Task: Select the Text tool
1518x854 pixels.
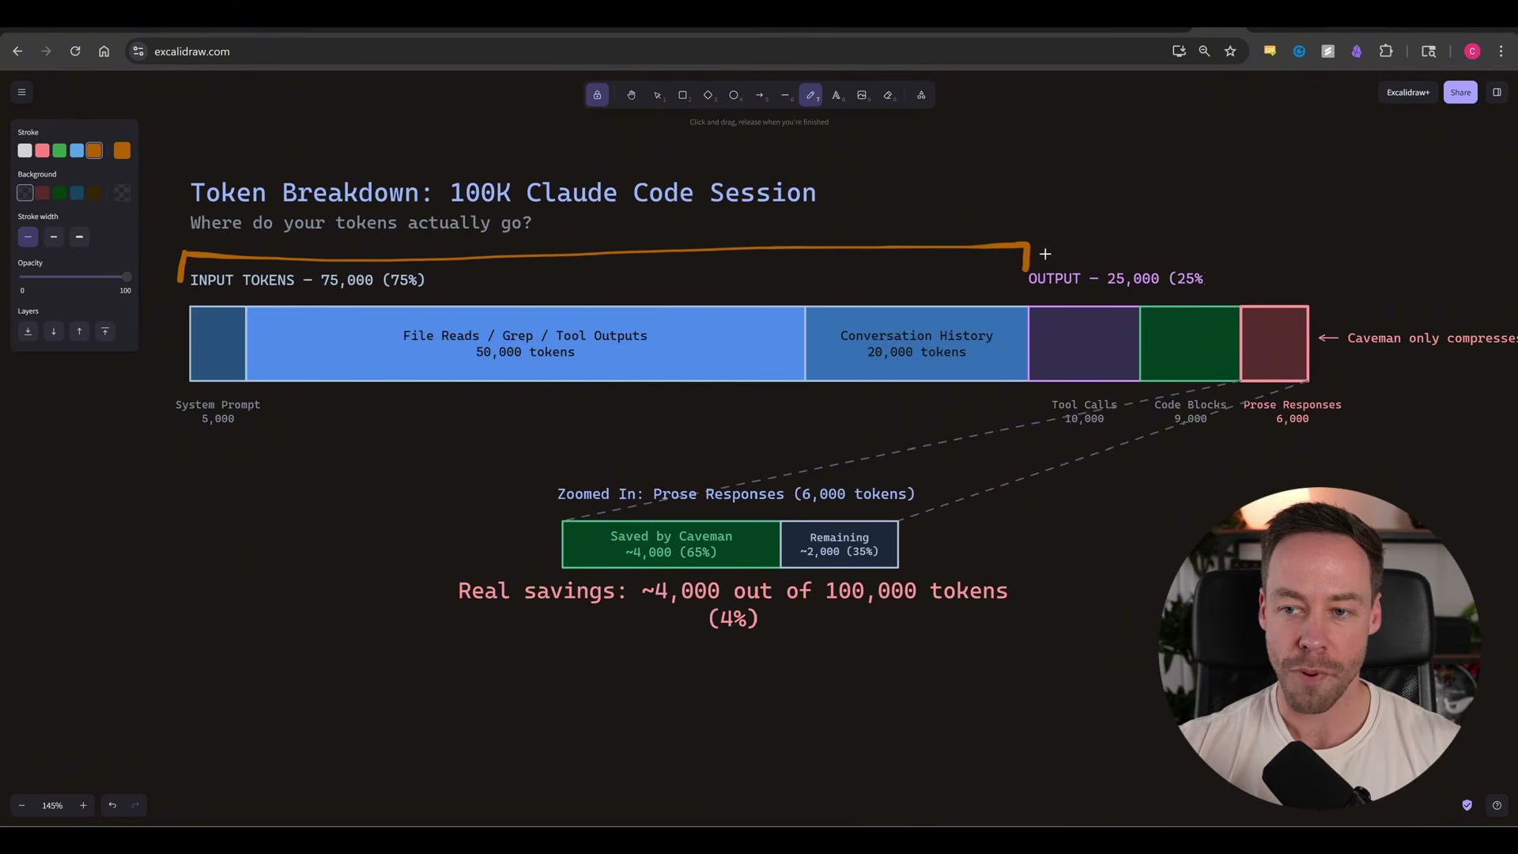Action: click(x=836, y=95)
